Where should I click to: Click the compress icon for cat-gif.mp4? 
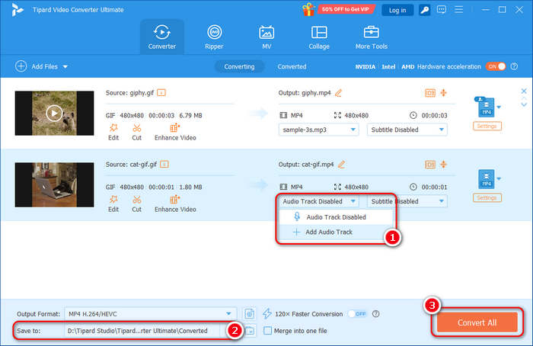(x=444, y=165)
